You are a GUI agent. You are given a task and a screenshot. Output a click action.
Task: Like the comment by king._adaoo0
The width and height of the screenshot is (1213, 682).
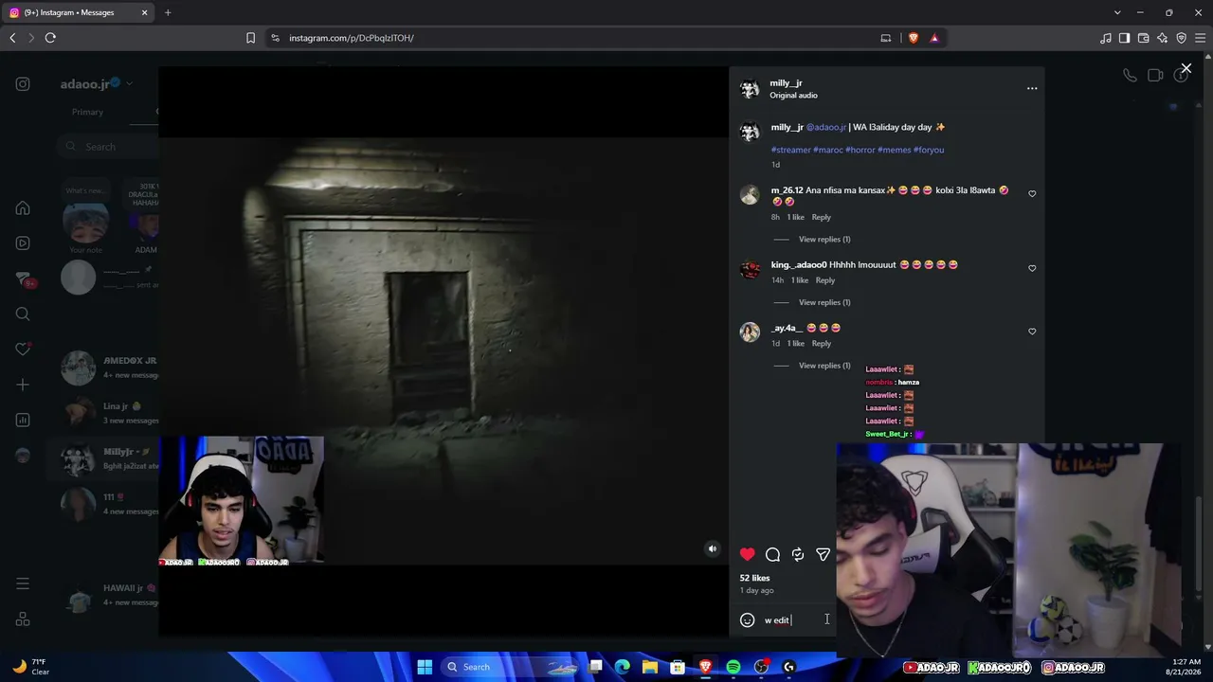click(x=1032, y=268)
